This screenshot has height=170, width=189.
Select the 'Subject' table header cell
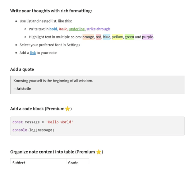[38, 161]
